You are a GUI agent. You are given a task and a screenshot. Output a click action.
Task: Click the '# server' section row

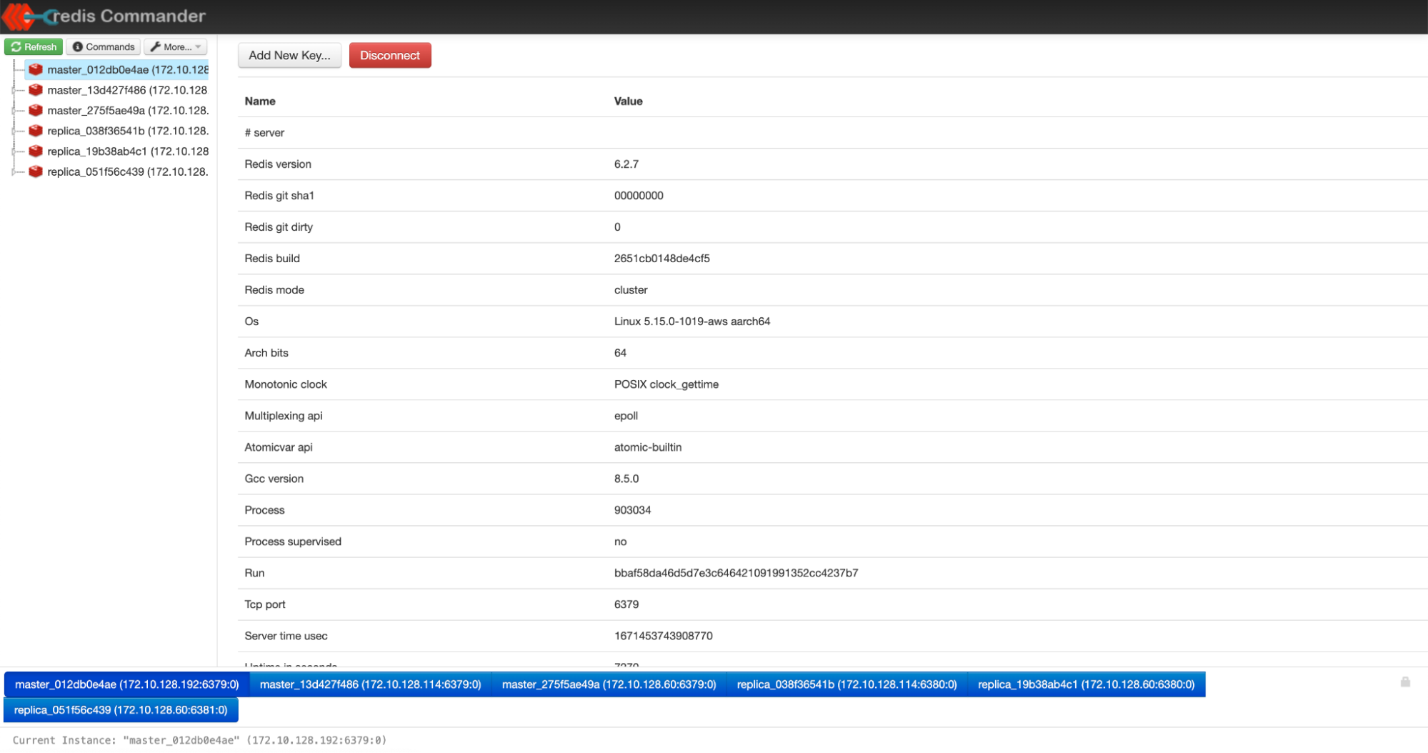click(832, 133)
